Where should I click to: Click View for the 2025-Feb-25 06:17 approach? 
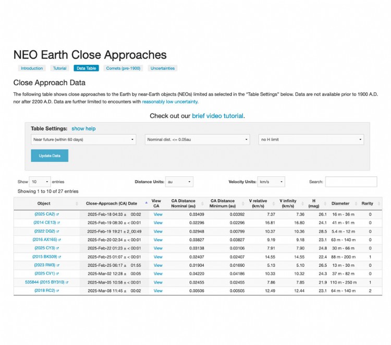click(158, 265)
